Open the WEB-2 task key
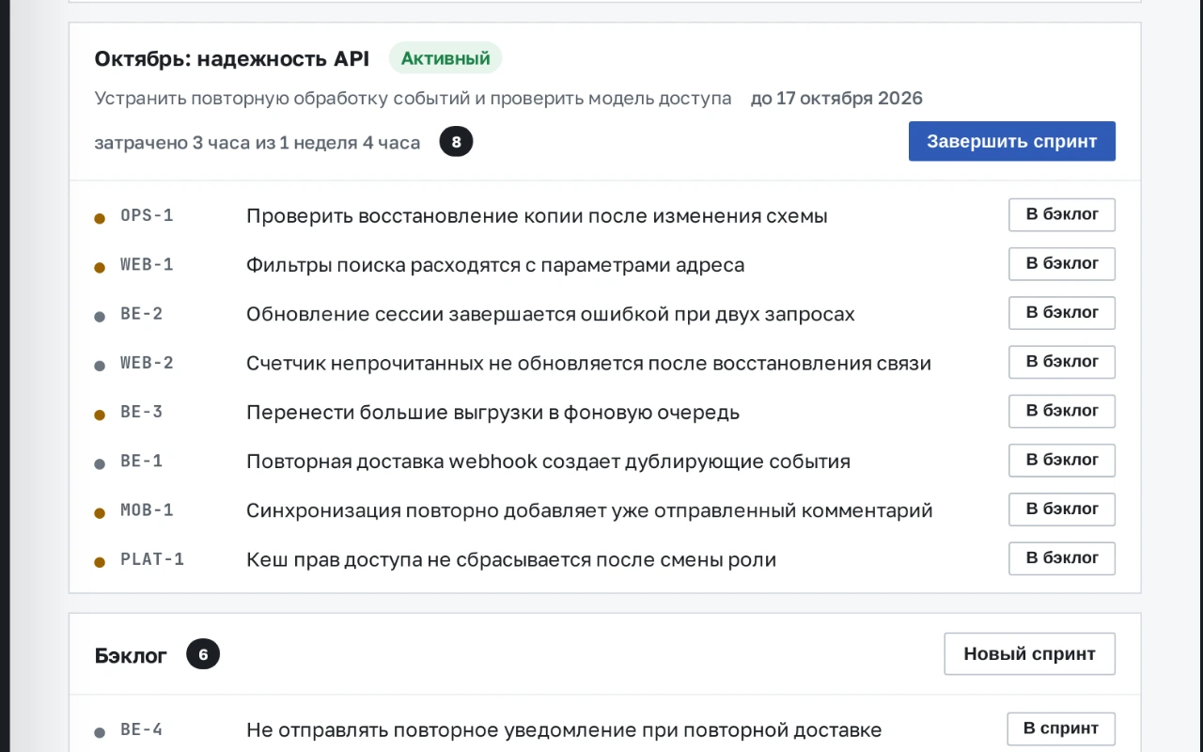This screenshot has width=1203, height=752. [148, 363]
